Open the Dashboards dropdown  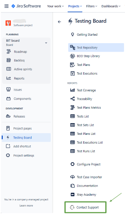[x=111, y=6]
